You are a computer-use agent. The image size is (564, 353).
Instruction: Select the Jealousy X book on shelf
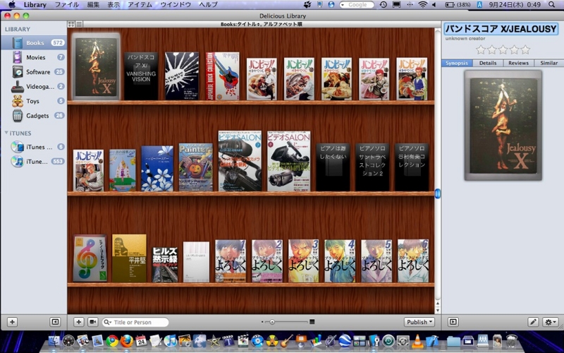96,67
